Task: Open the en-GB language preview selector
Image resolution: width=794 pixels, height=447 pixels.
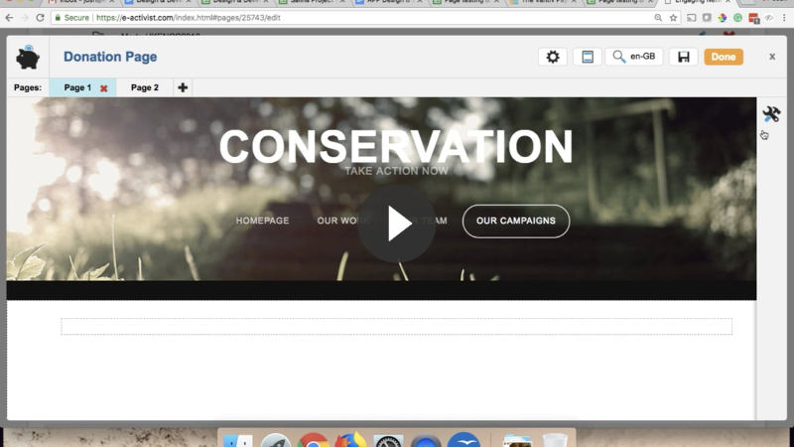Action: tap(634, 57)
